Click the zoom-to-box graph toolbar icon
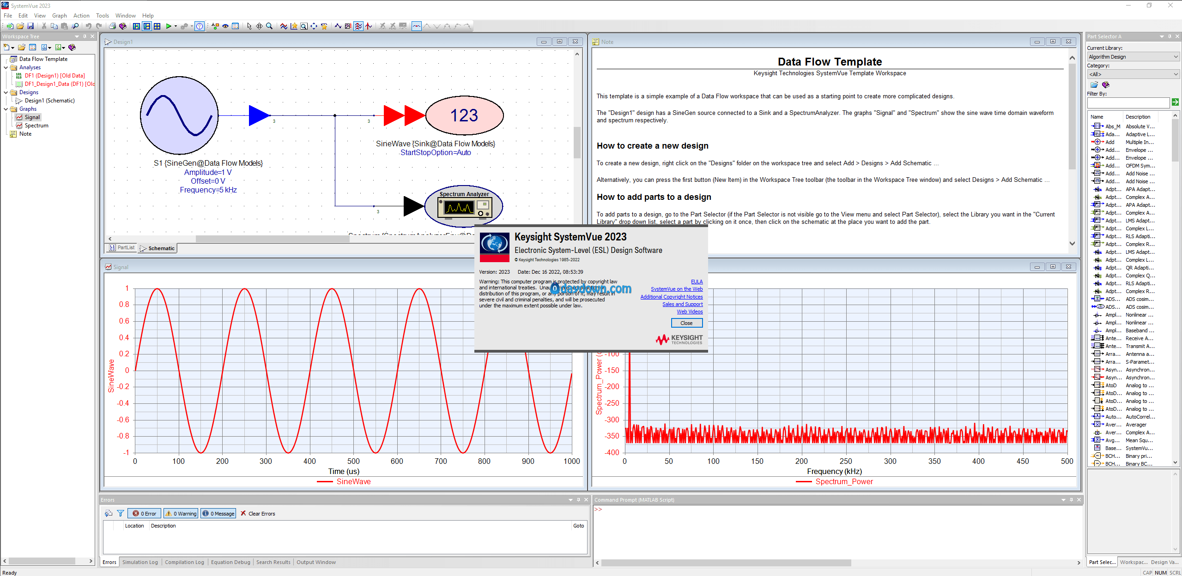The image size is (1182, 576). pyautogui.click(x=304, y=26)
